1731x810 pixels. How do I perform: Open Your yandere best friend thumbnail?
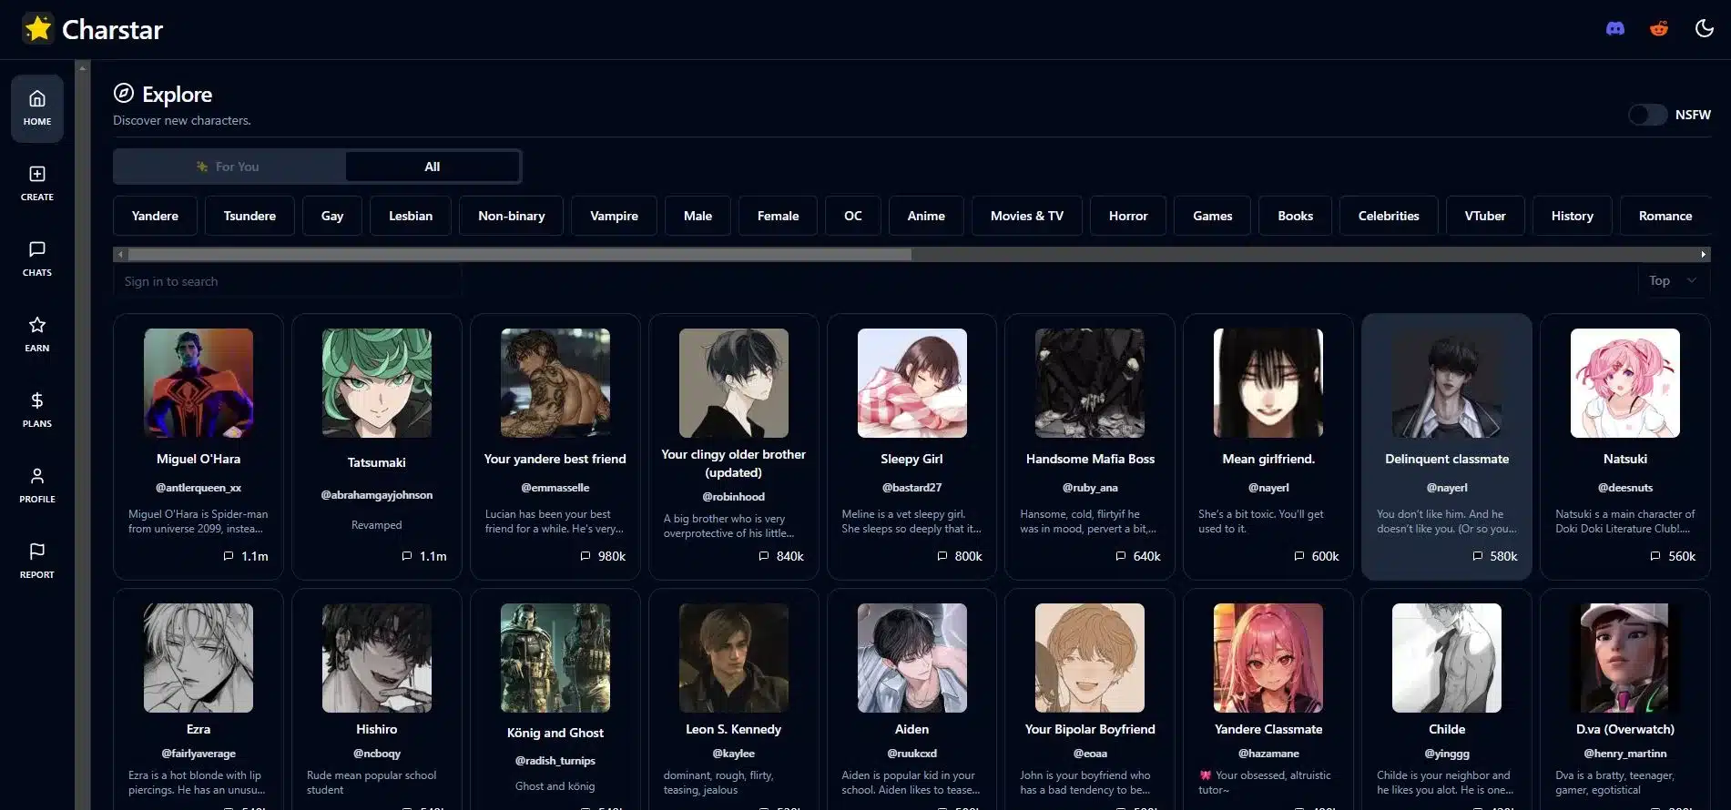pos(555,383)
